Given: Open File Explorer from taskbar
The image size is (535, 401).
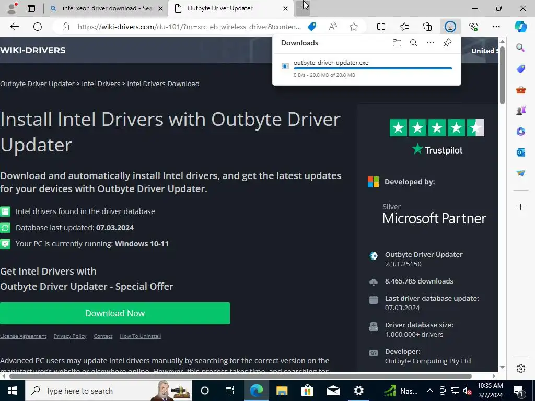Looking at the screenshot, I should (x=282, y=391).
